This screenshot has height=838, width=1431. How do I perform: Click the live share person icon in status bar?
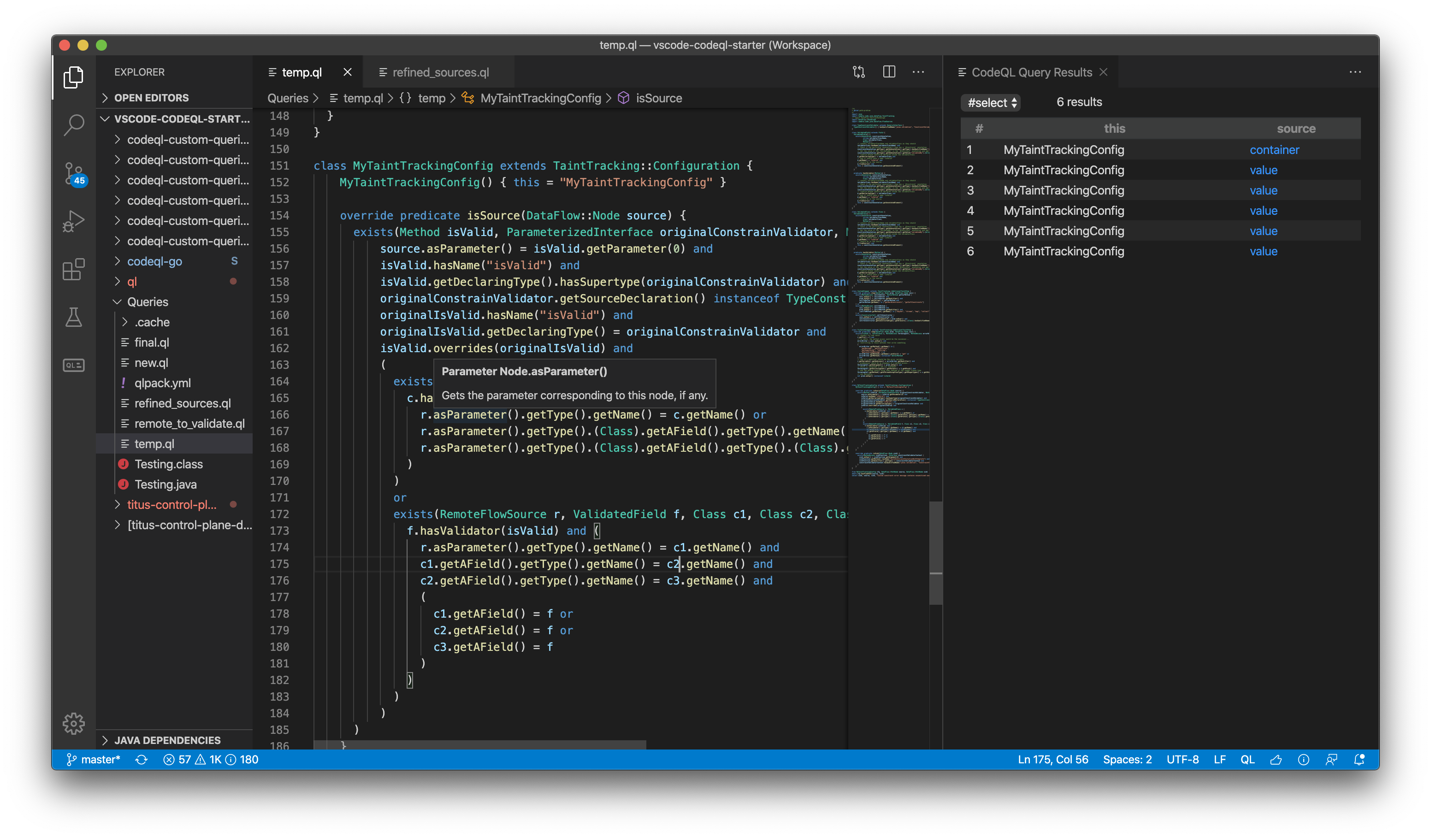(x=1331, y=759)
